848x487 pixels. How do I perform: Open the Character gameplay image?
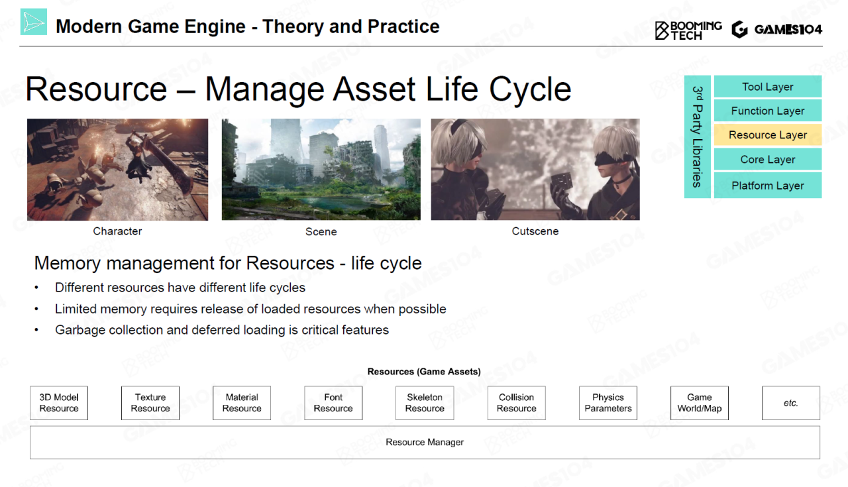click(x=117, y=170)
